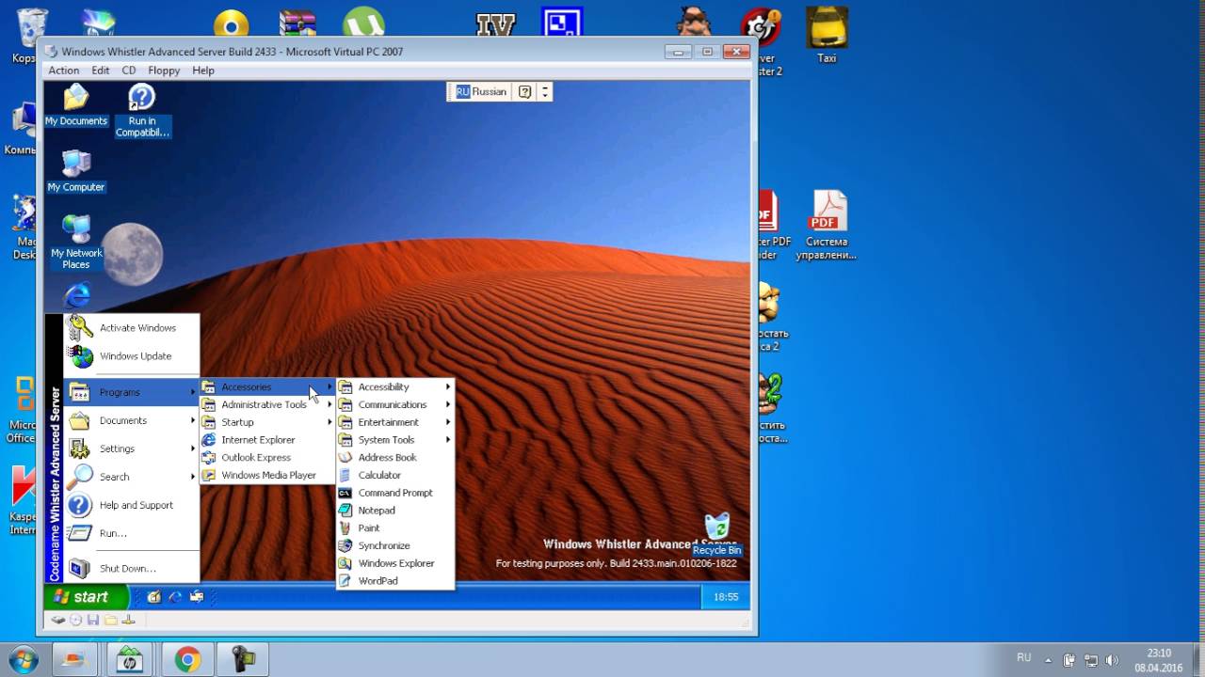
Task: Expand the Accessories folder
Action: click(267, 386)
